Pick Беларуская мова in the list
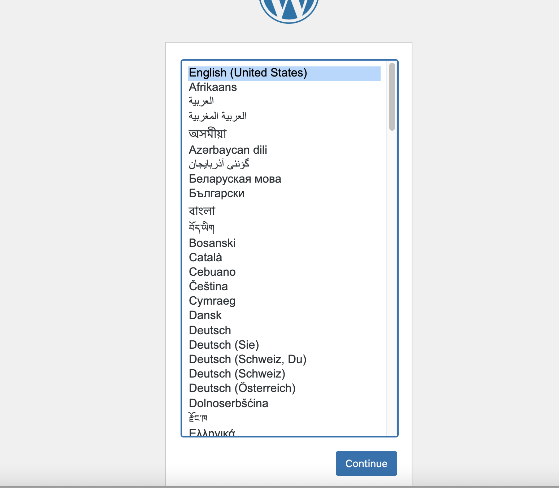 click(235, 179)
